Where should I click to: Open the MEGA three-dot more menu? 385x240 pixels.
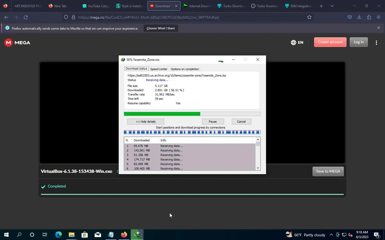376,43
